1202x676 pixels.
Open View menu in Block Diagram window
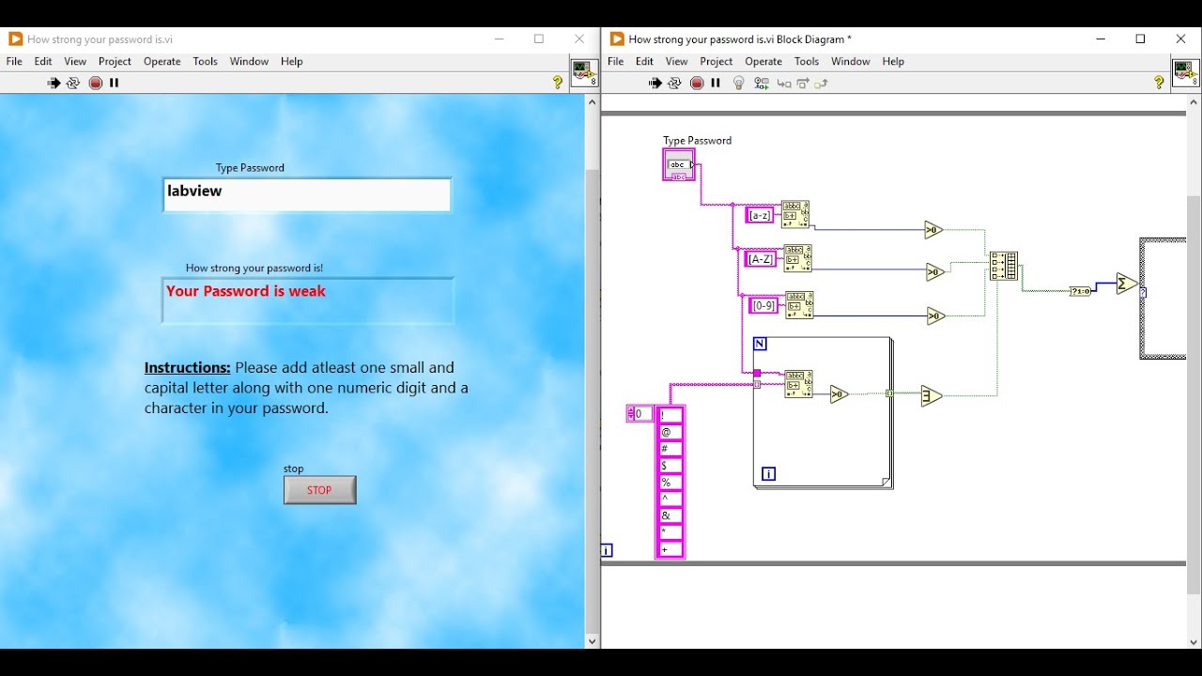(676, 61)
